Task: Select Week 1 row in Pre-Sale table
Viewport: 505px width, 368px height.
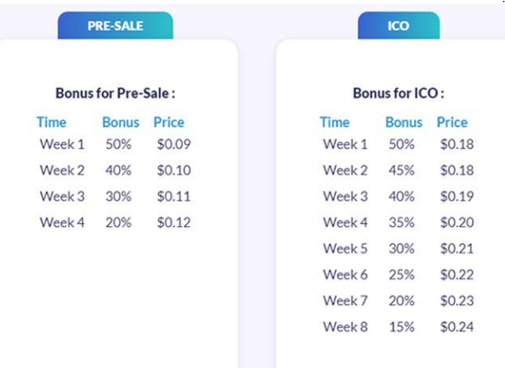Action: coord(62,145)
